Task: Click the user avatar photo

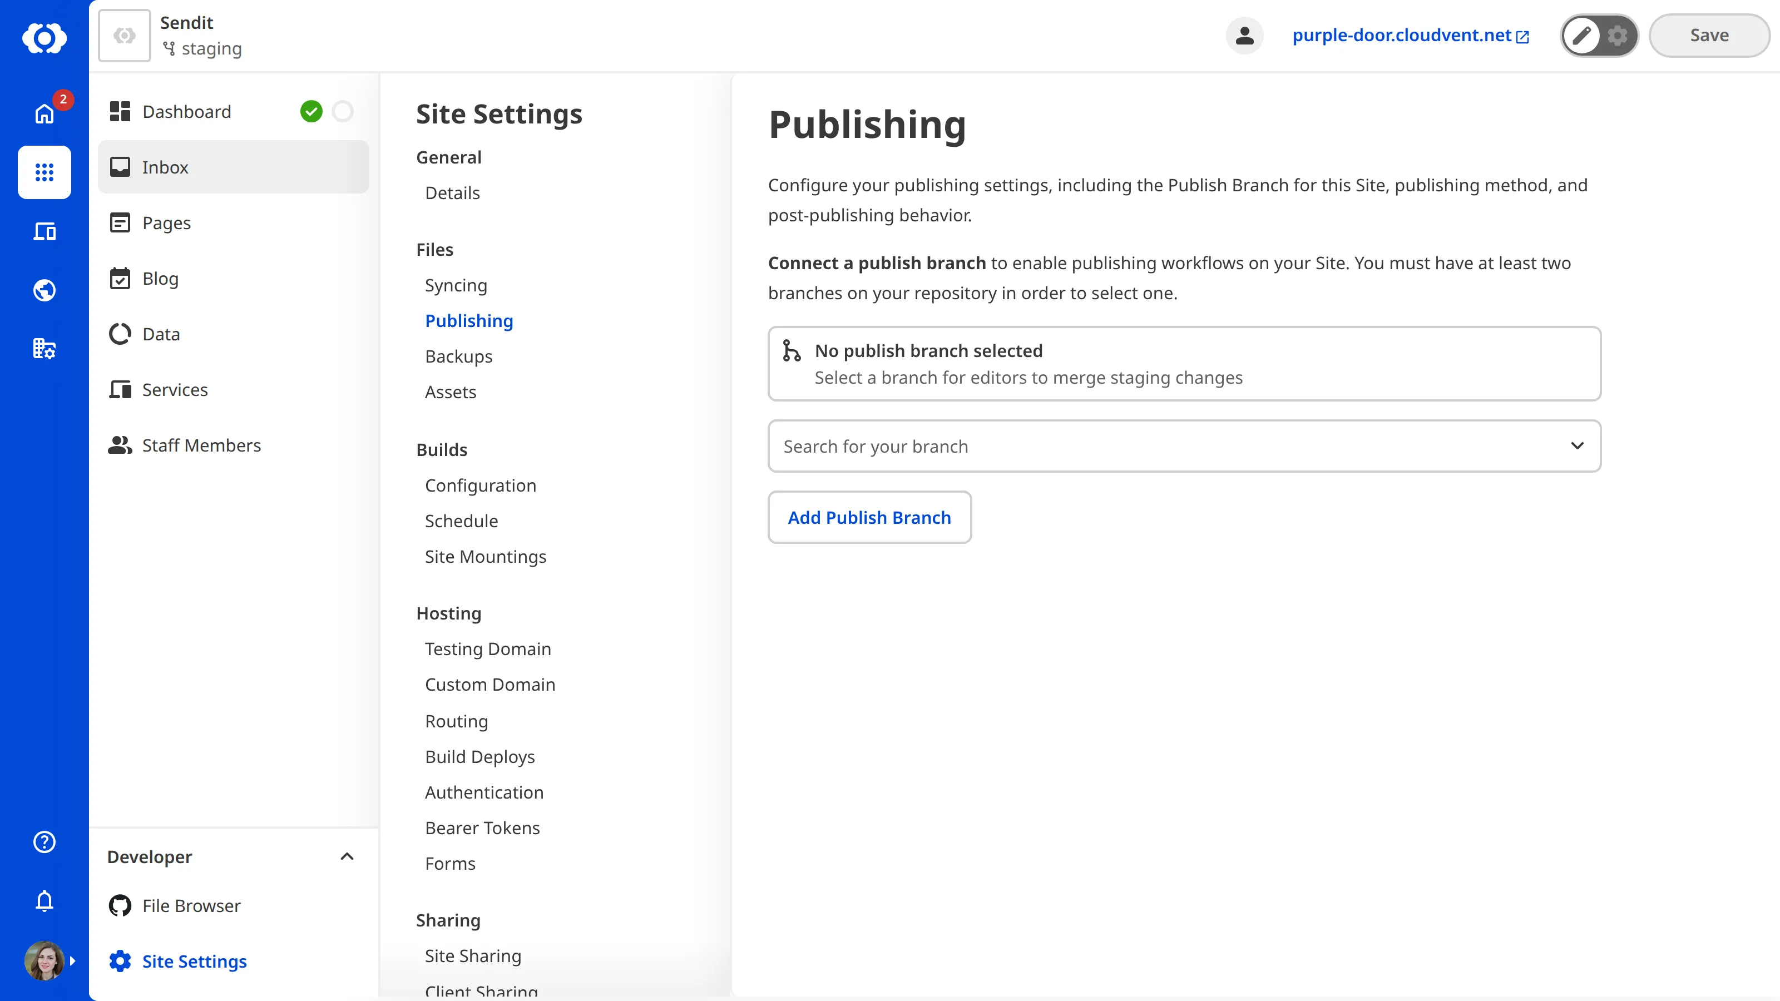Action: (44, 960)
